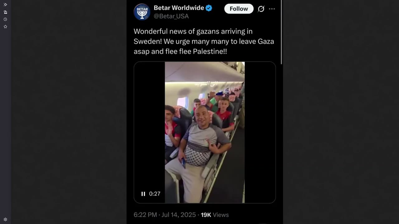Click the tweet text about Sweden
Screen dimensions: 399x224
(204, 41)
